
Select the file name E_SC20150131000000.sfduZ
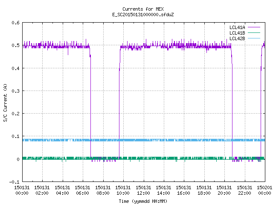click(143, 15)
